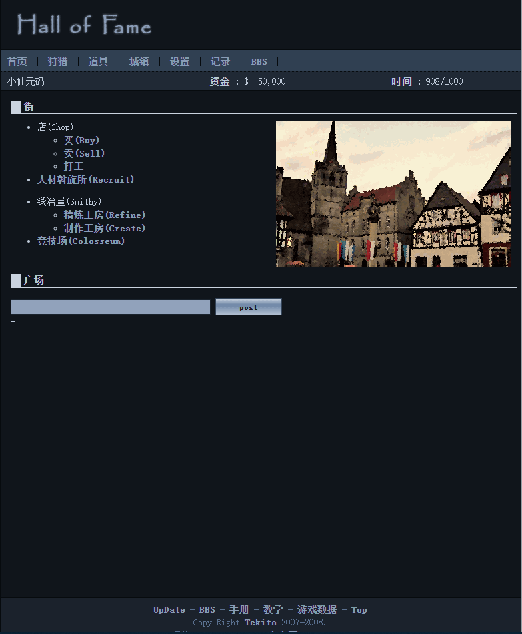Viewport: 522px width, 634px height.
Task: Open the 首页 home menu item
Action: point(17,61)
